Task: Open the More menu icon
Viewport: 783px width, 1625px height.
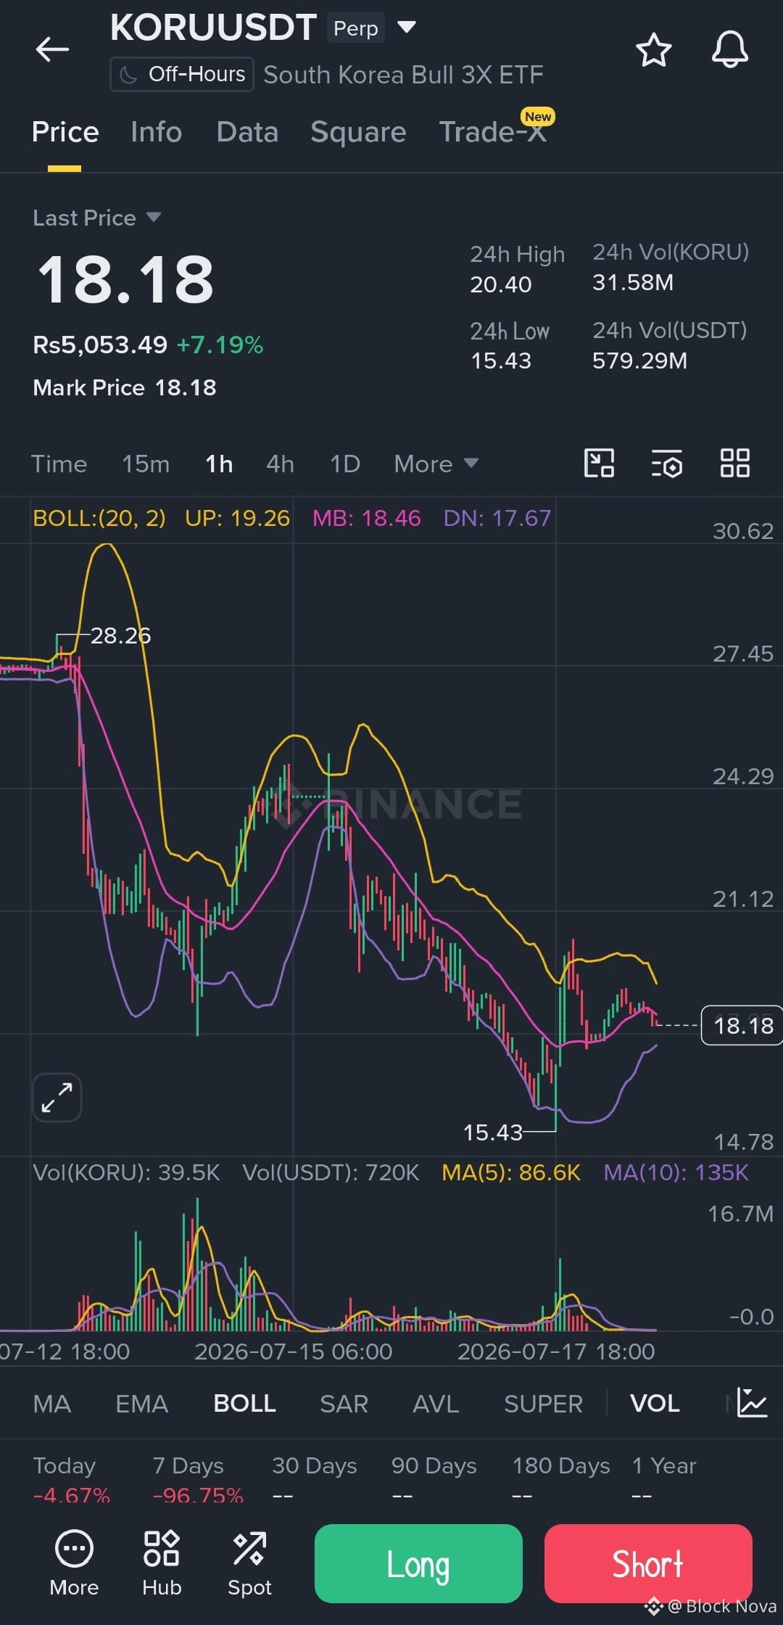Action: point(74,1563)
